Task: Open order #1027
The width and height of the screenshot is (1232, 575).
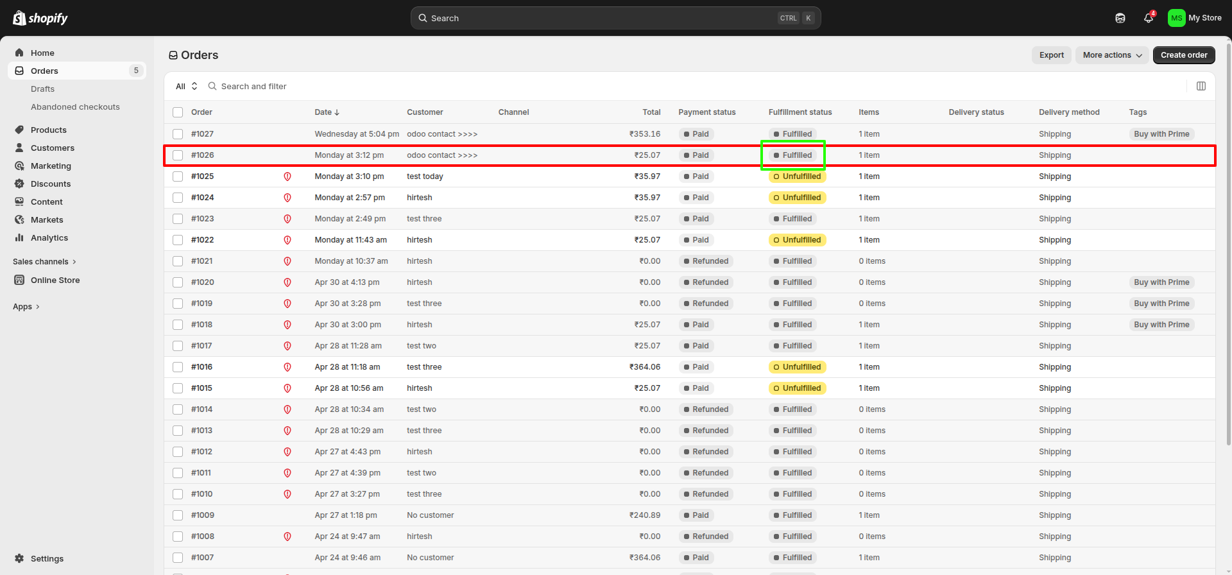Action: [202, 134]
